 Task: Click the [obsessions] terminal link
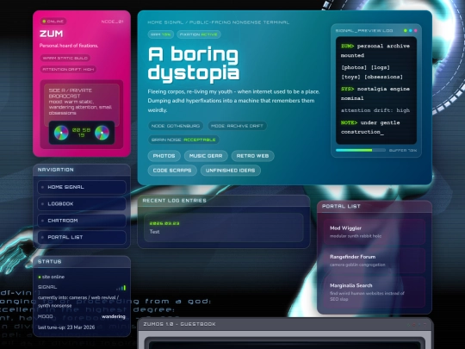383,77
